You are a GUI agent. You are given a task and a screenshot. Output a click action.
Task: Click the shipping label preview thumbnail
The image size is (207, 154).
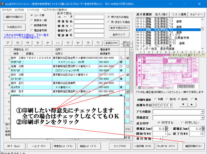[168, 71]
